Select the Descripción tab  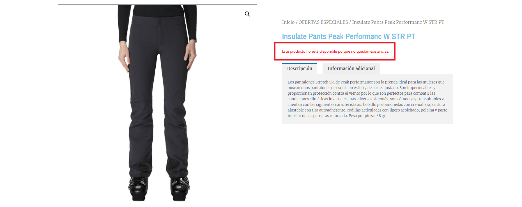(300, 68)
